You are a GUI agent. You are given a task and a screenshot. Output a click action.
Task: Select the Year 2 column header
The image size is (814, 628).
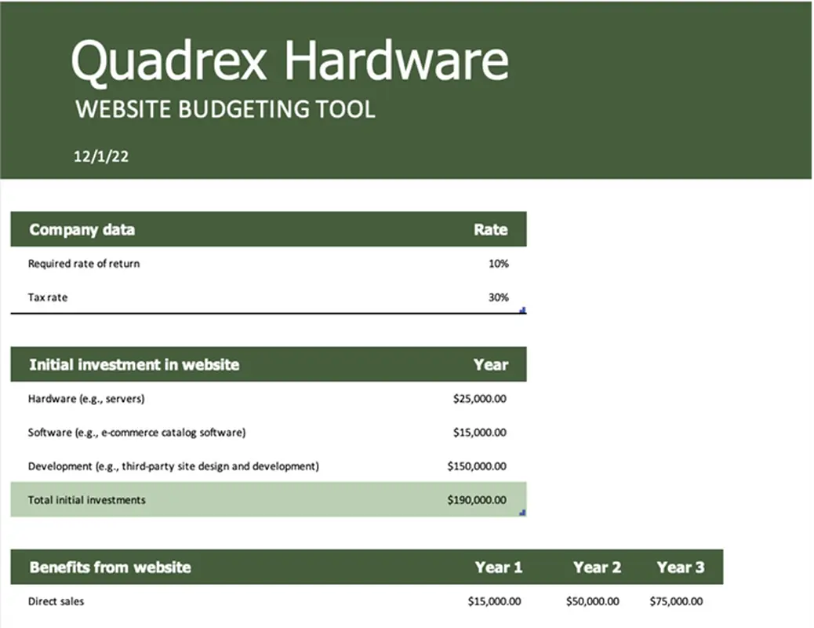click(597, 567)
